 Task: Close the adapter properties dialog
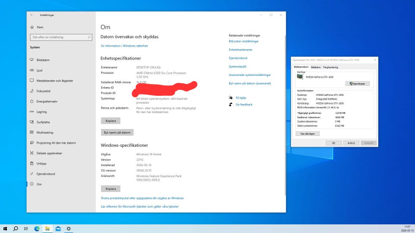pyautogui.click(x=375, y=60)
